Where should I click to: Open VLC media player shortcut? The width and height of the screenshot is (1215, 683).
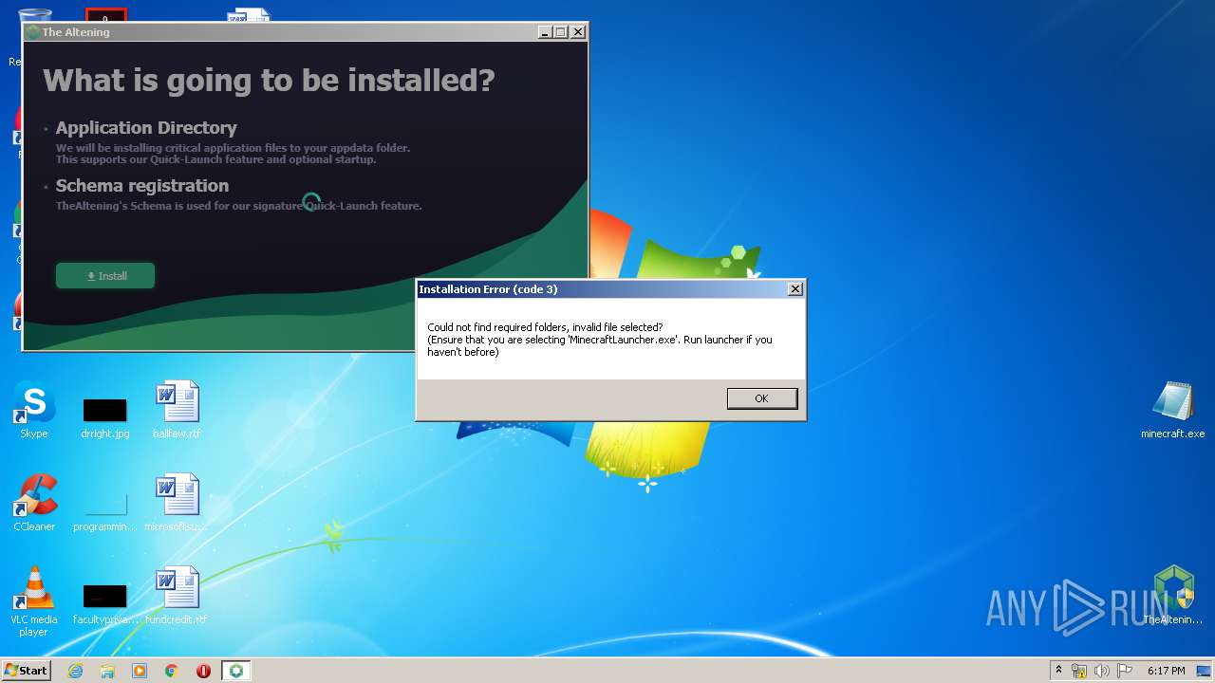tap(34, 601)
